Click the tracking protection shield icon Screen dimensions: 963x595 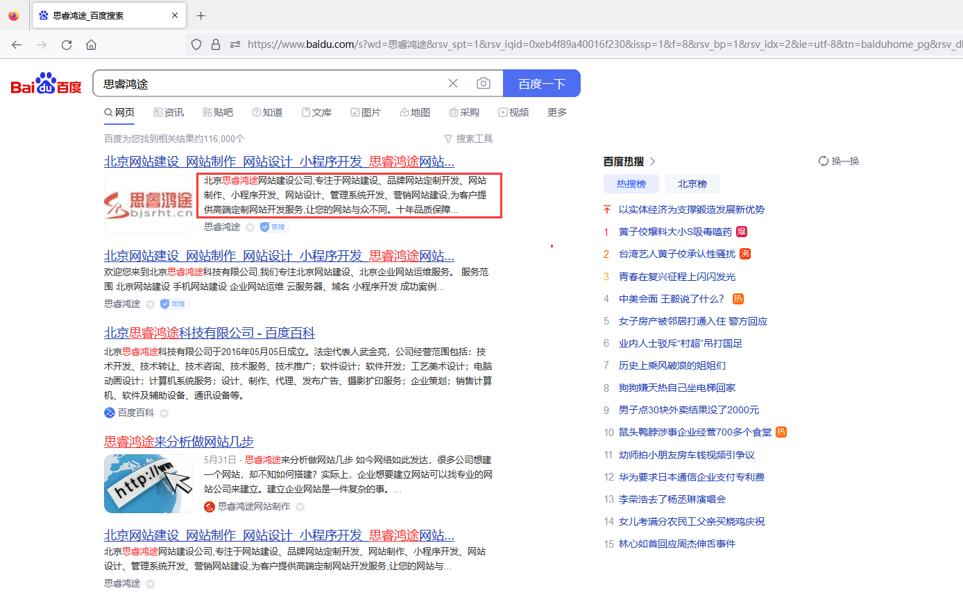(x=196, y=43)
